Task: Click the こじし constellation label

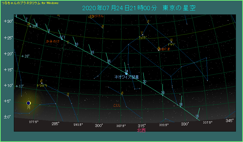Action: click(x=117, y=105)
